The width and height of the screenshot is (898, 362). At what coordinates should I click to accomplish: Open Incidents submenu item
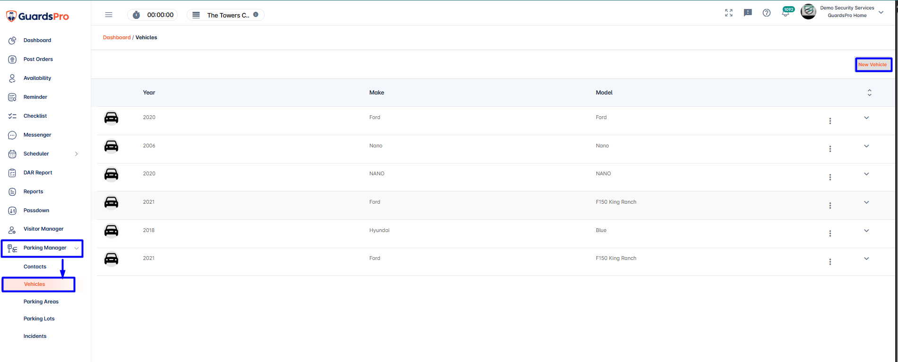[35, 336]
